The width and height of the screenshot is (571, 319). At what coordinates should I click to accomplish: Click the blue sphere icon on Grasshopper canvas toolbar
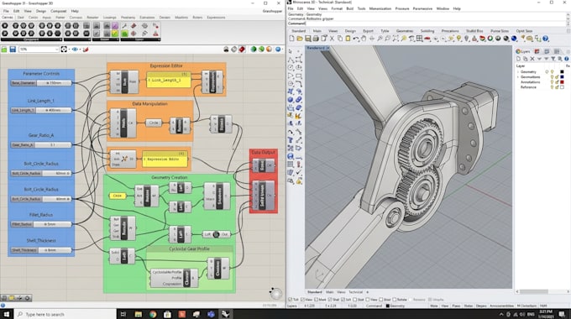[278, 50]
